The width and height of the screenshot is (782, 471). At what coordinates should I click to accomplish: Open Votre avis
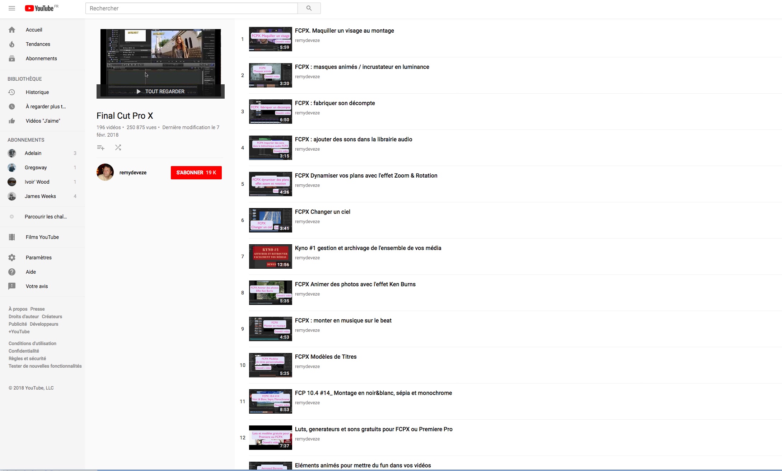tap(37, 286)
